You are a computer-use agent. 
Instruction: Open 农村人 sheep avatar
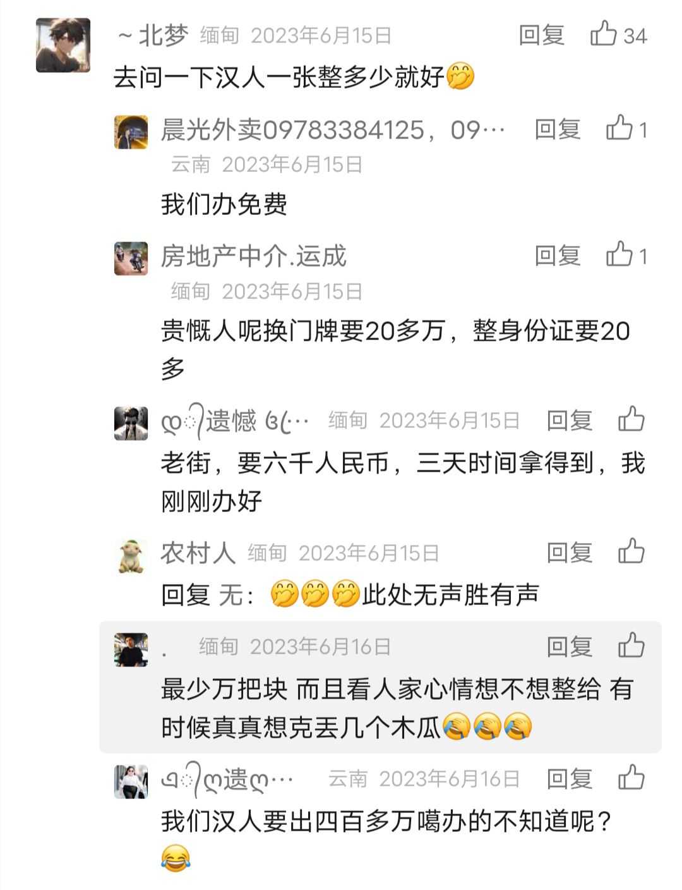tap(132, 556)
